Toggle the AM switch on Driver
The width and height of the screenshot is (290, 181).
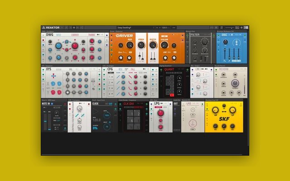click(x=174, y=52)
